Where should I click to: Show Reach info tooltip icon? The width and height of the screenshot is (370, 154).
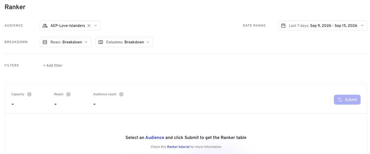point(68,94)
